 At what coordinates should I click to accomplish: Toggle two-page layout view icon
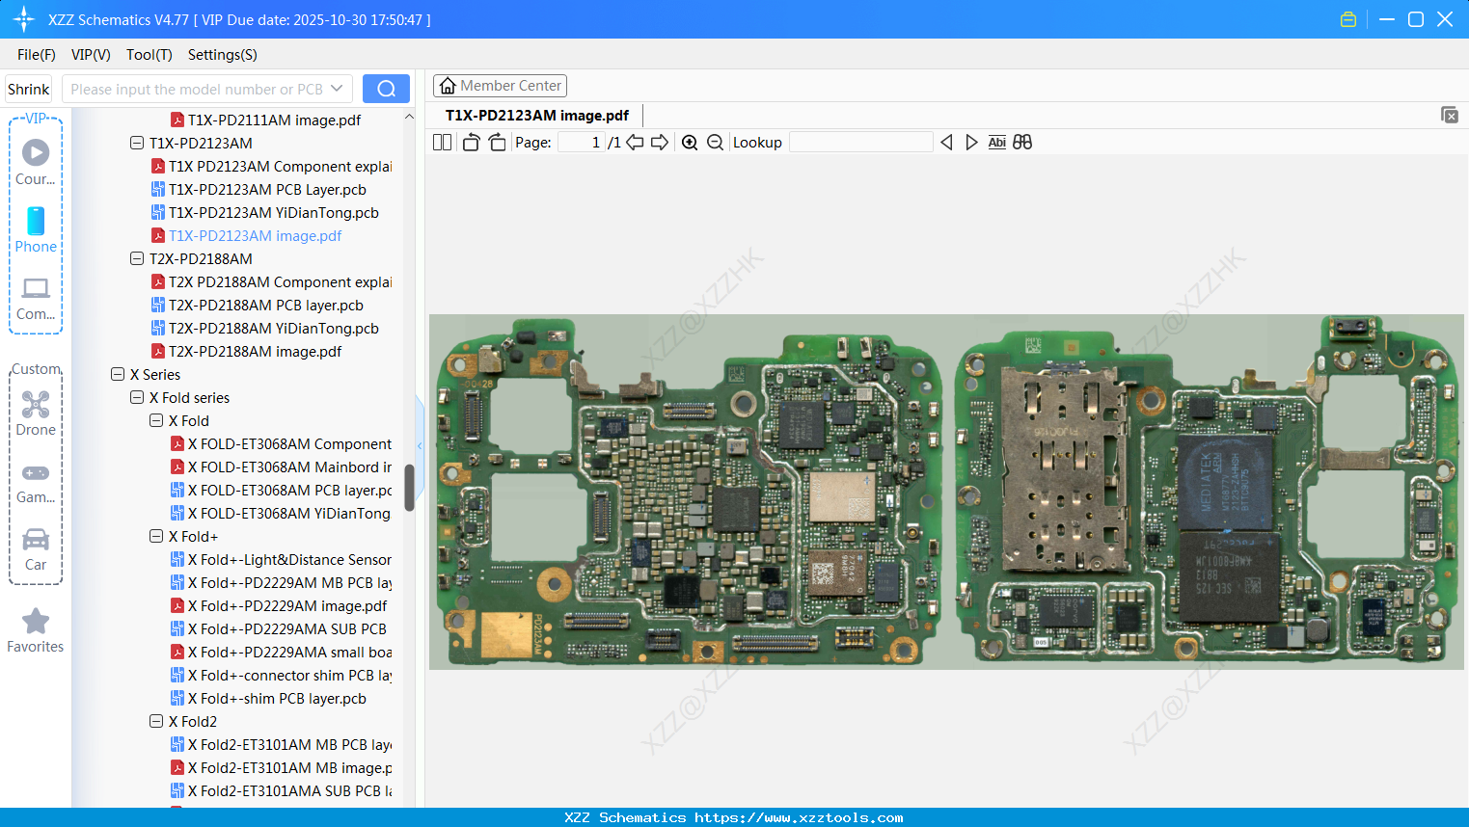tap(442, 143)
